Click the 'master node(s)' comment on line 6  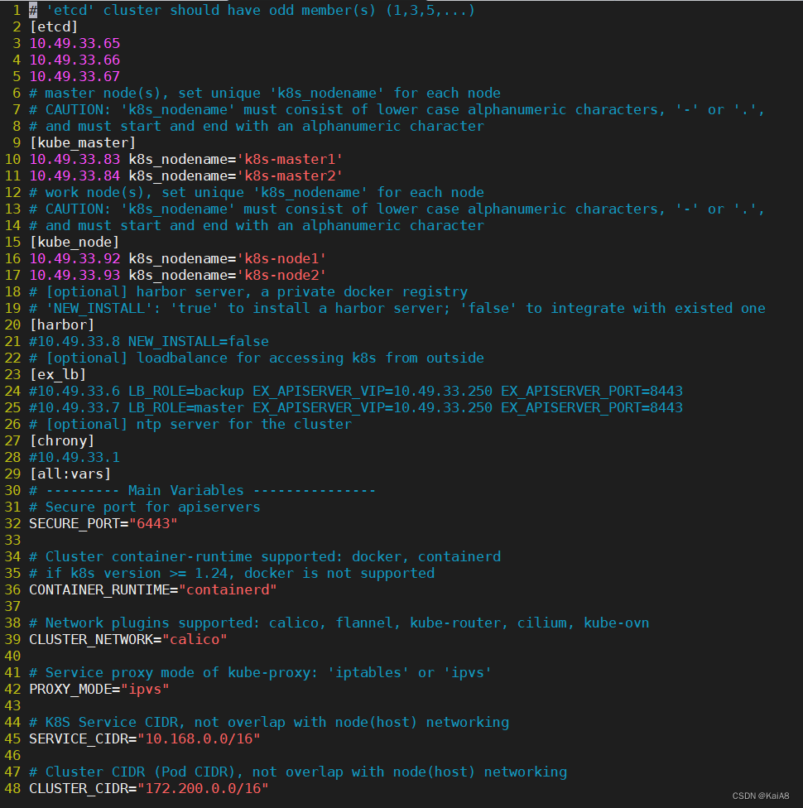(x=265, y=93)
